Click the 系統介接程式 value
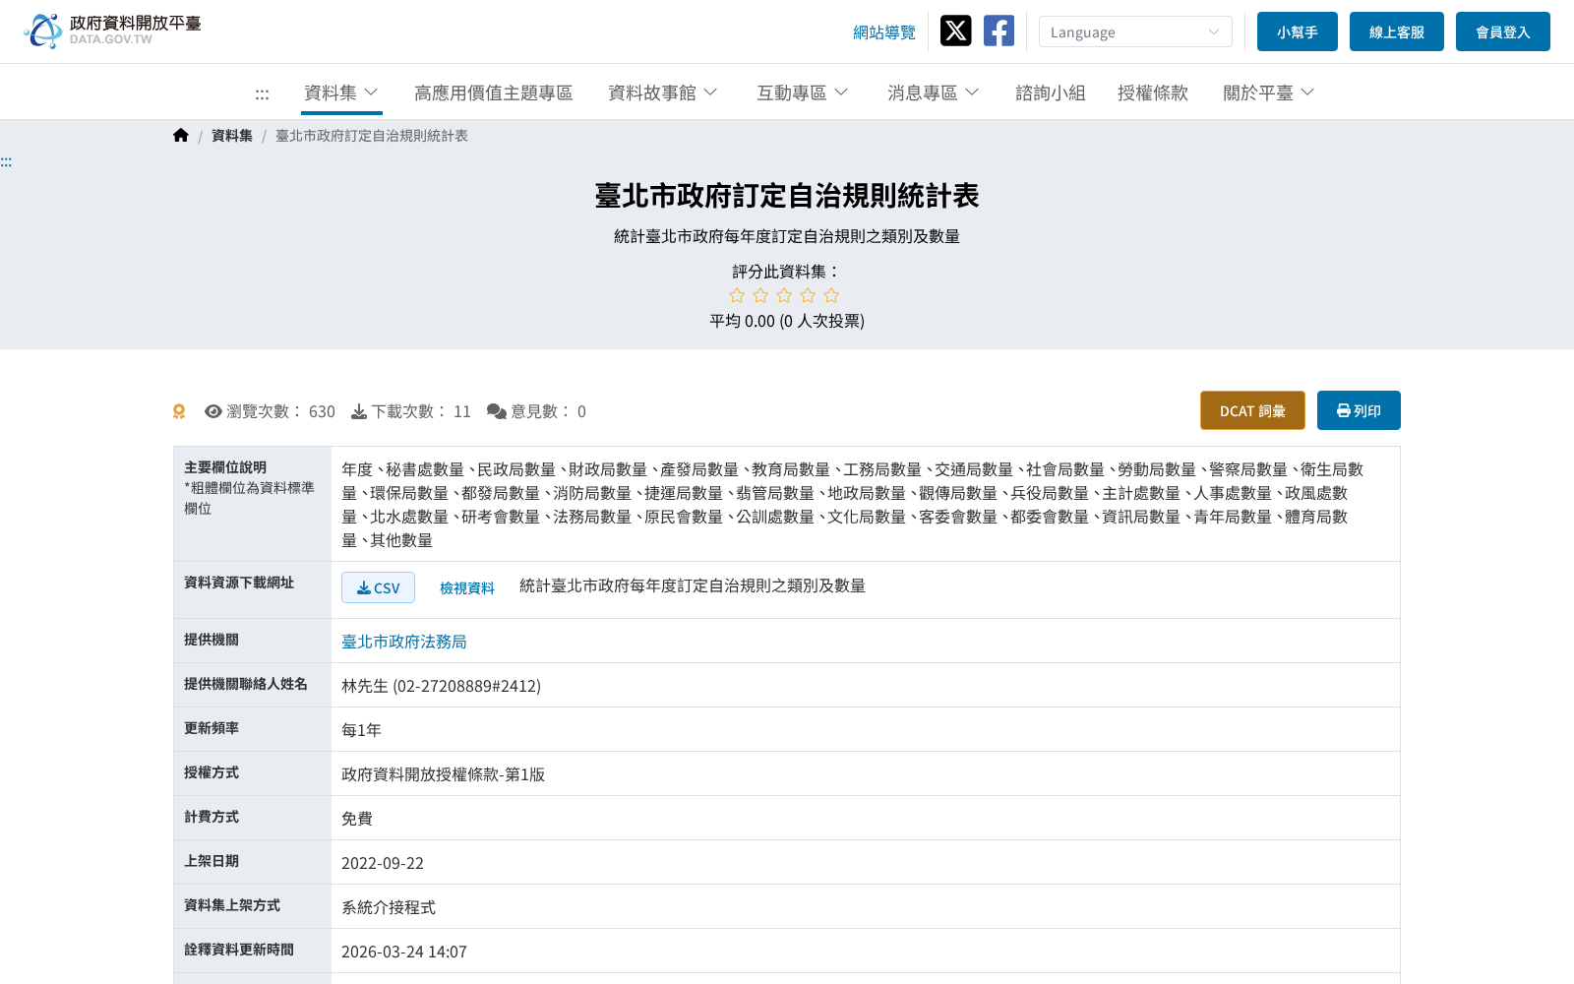Image resolution: width=1574 pixels, height=984 pixels. click(389, 907)
